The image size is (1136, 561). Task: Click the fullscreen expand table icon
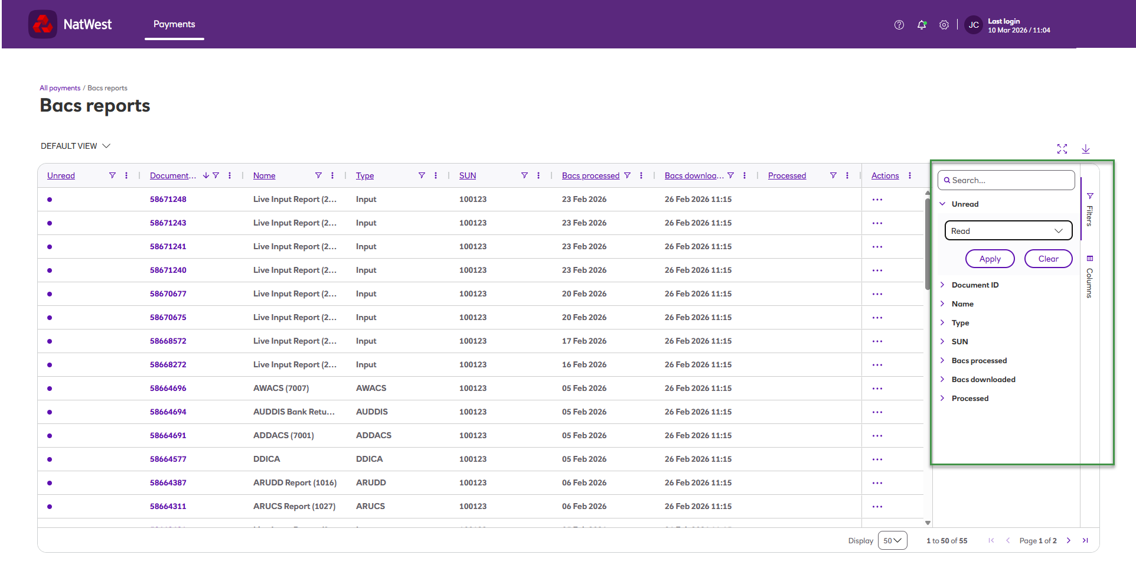tap(1062, 149)
